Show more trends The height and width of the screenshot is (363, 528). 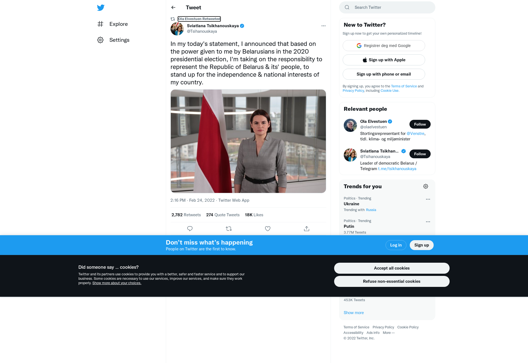354,313
